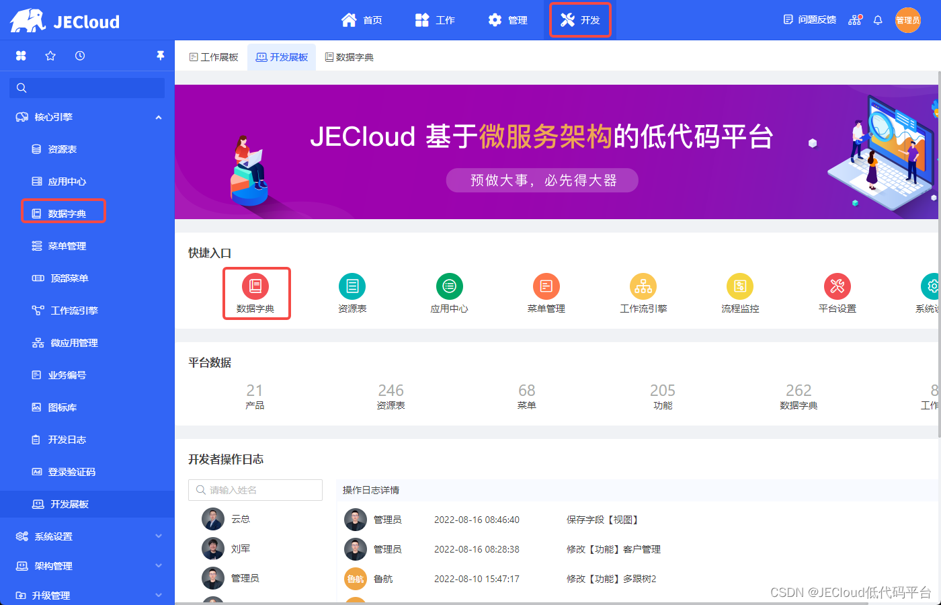The height and width of the screenshot is (605, 941).
Task: Click the 请输入姓名 search field
Action: (x=255, y=490)
